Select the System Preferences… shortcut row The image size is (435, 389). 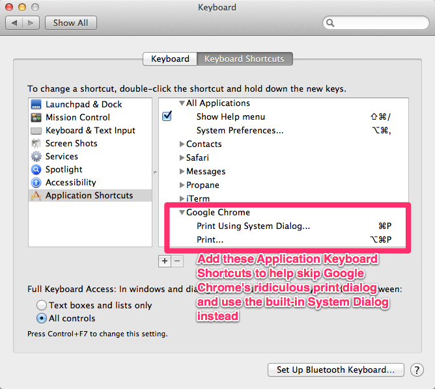point(283,130)
